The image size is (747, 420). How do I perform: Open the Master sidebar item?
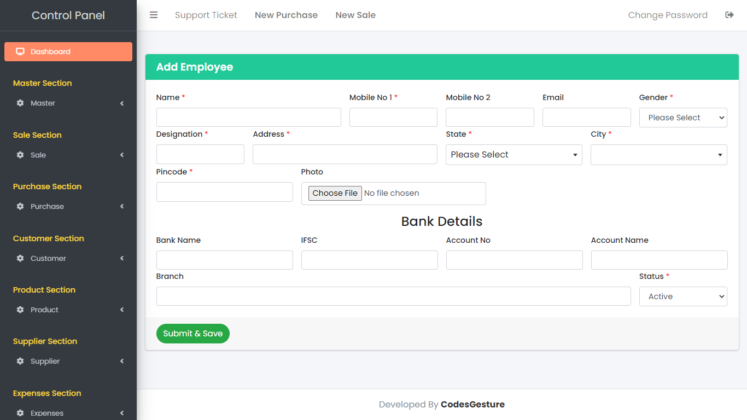68,103
